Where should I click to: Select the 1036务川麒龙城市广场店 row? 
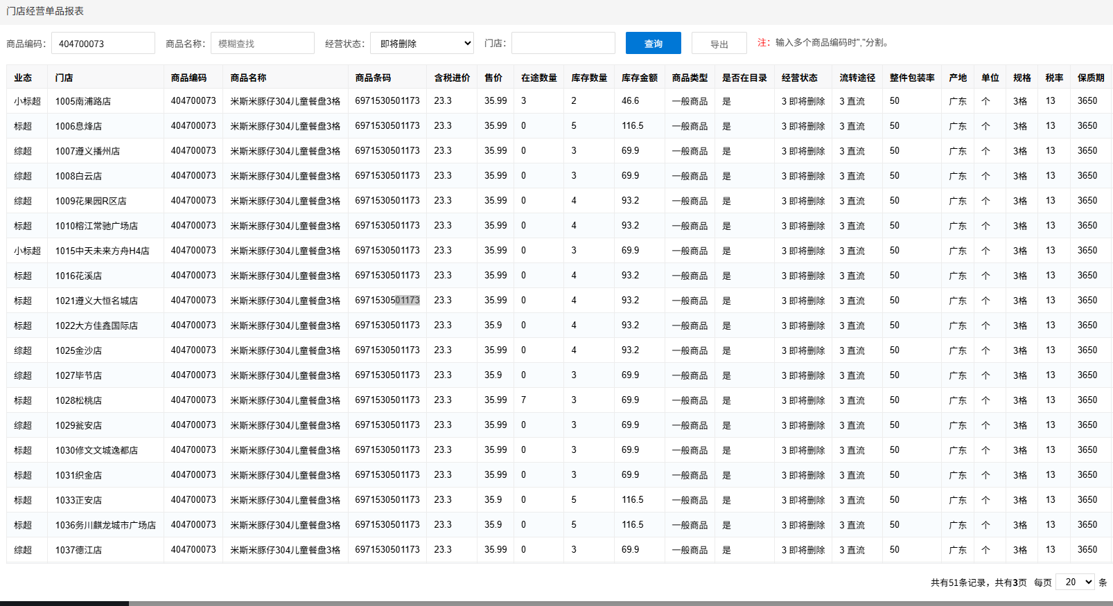(x=105, y=525)
